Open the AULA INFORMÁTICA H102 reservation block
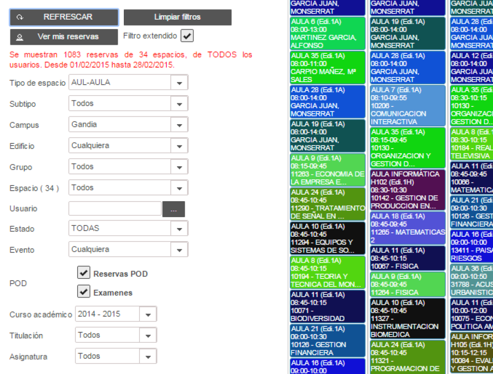The image size is (493, 374). click(408, 190)
